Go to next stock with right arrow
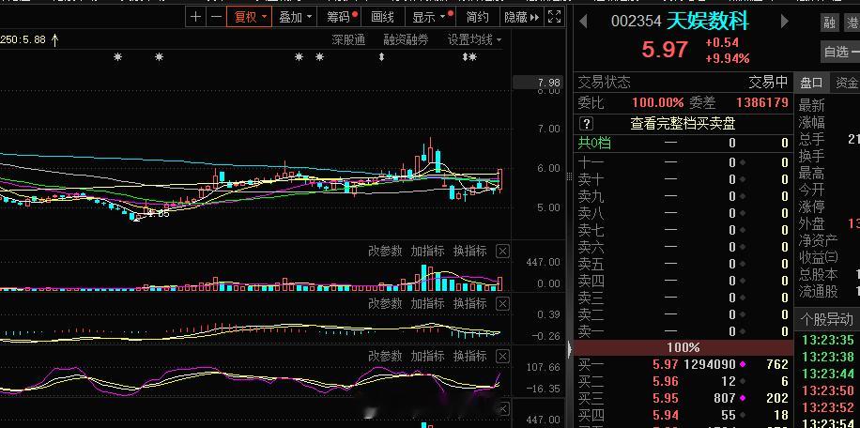 [x=785, y=22]
